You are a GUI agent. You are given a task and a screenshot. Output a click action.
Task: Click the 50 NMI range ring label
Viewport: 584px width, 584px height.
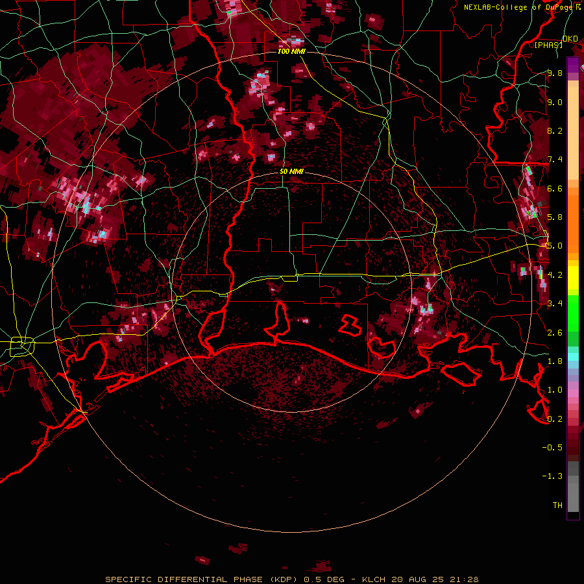291,172
